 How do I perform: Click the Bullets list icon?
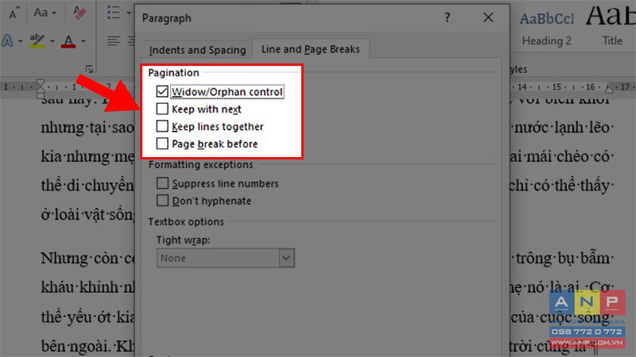pos(113,13)
